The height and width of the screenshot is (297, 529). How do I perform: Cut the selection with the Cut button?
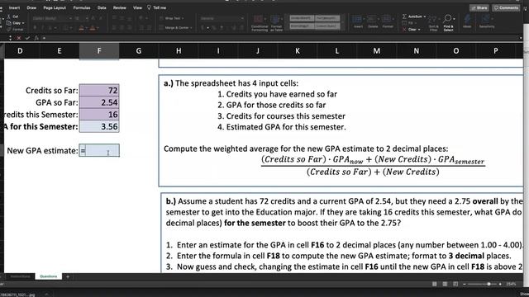tap(13, 16)
